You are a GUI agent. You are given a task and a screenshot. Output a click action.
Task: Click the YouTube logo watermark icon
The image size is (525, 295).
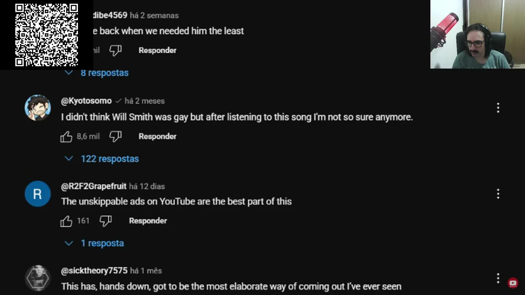pyautogui.click(x=513, y=283)
